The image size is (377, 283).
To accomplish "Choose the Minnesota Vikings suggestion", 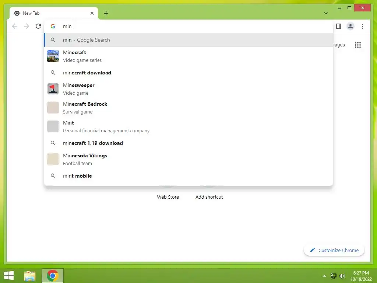I will 189,159.
